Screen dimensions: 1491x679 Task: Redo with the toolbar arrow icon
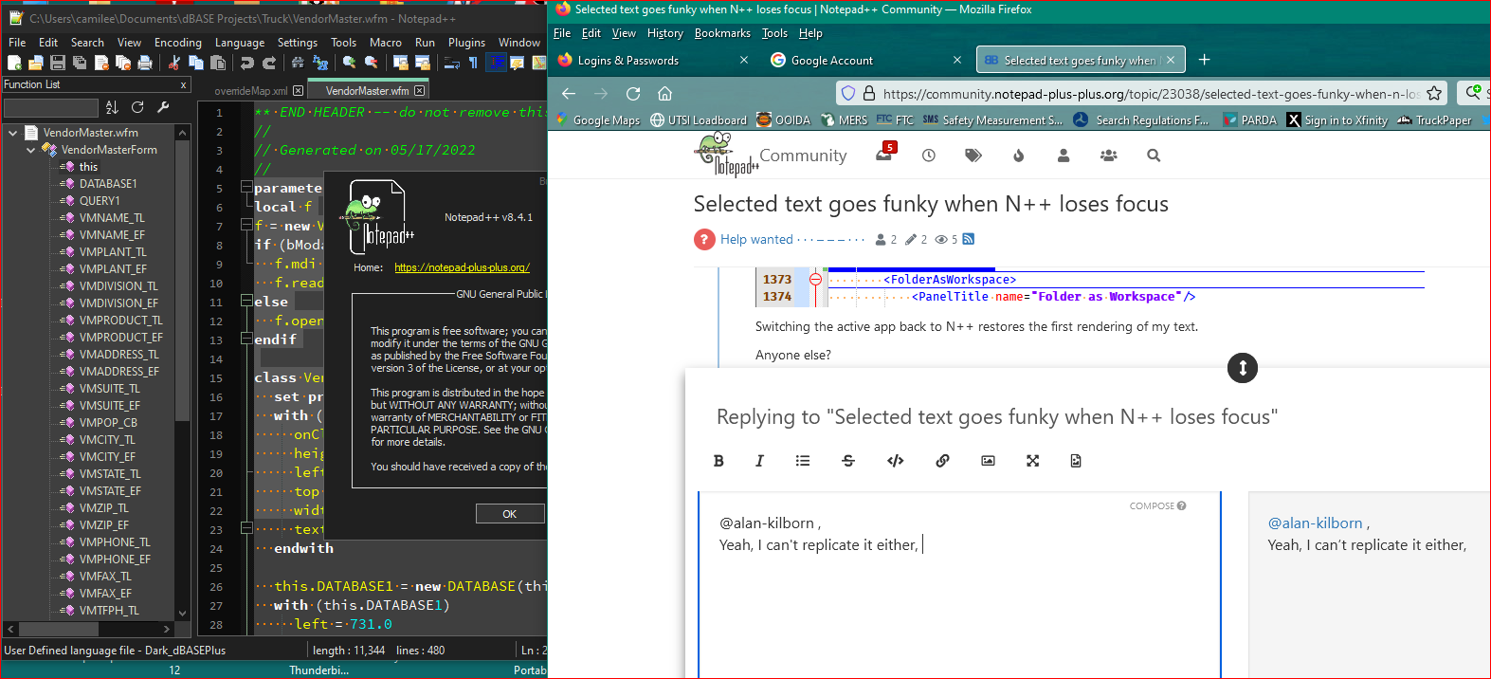point(269,63)
